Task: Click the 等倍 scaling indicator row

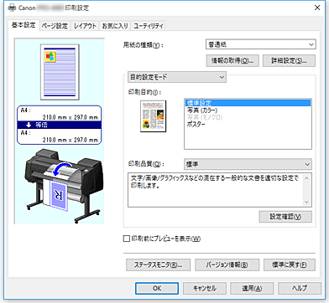Action: 60,125
